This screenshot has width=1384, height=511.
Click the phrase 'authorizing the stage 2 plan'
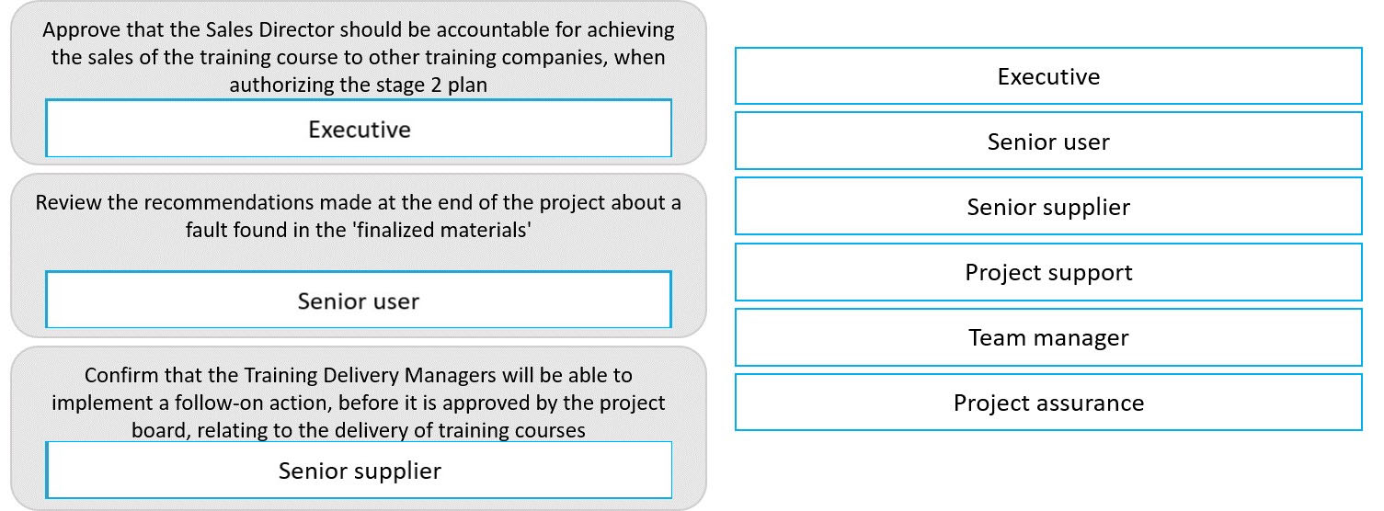[x=359, y=85]
